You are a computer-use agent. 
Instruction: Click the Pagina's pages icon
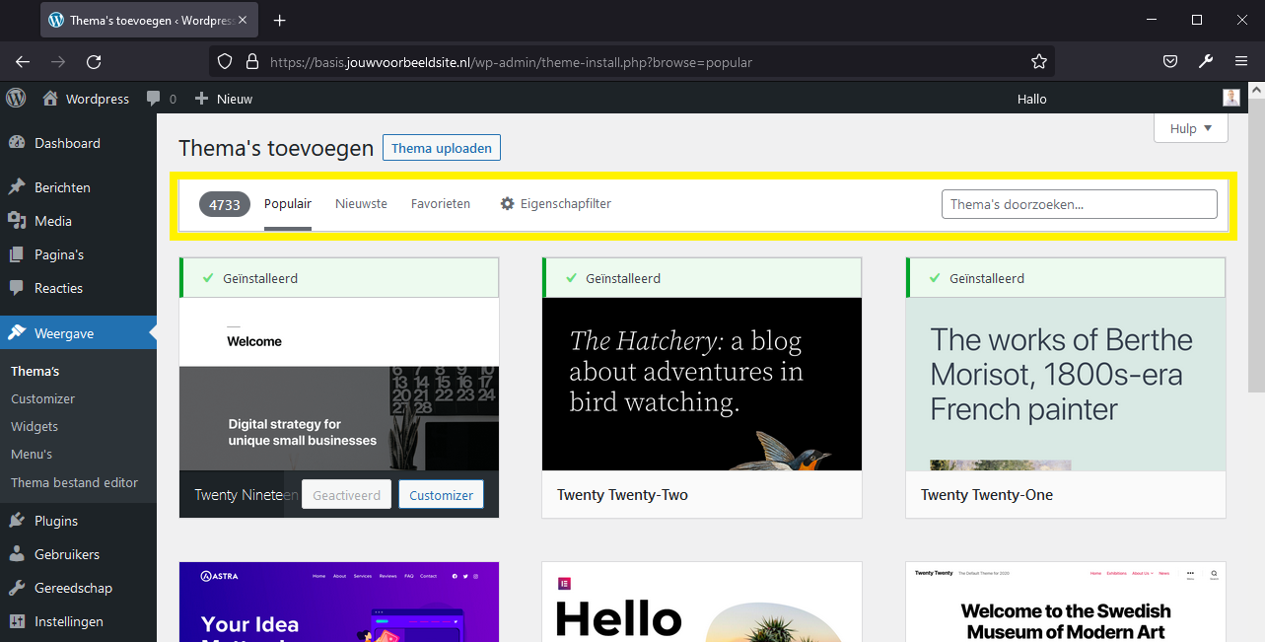(x=18, y=253)
